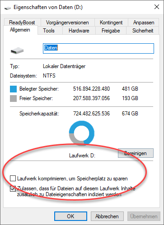Click the Abbrechen button
Screen dimensions: 164x225
click(x=107, y=216)
